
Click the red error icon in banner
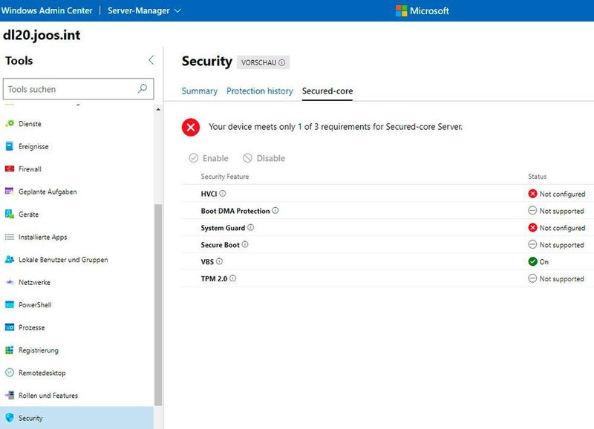tap(191, 127)
